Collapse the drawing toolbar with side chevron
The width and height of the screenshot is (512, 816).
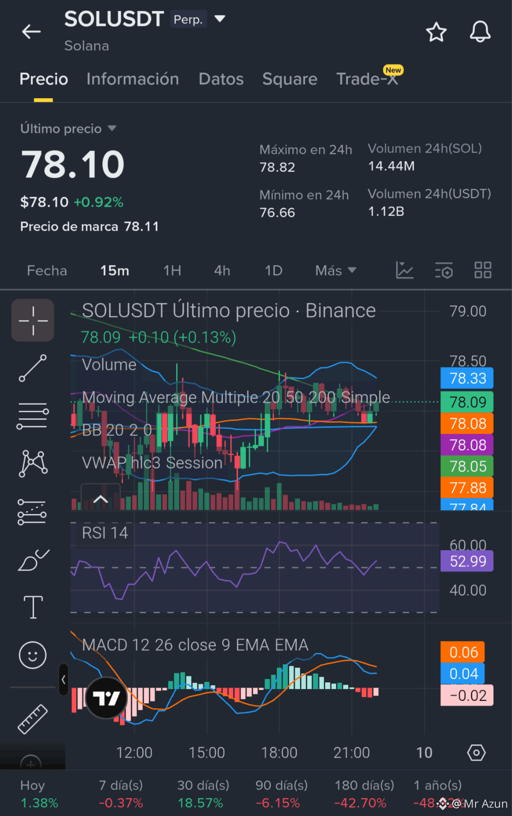point(64,680)
